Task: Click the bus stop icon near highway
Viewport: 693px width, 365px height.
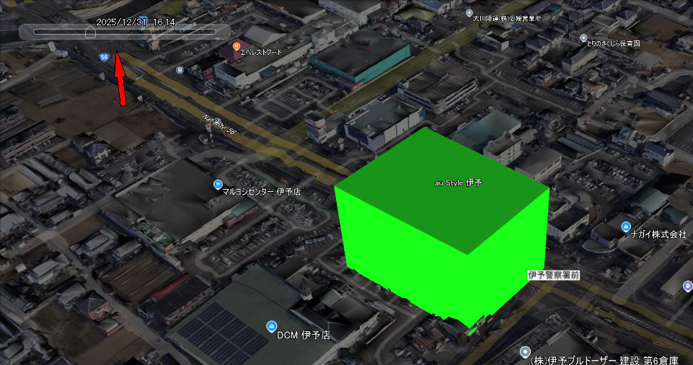Action: [x=180, y=70]
